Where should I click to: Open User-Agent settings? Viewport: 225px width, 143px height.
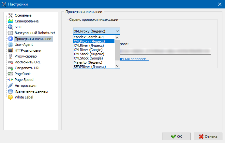[x=24, y=45]
